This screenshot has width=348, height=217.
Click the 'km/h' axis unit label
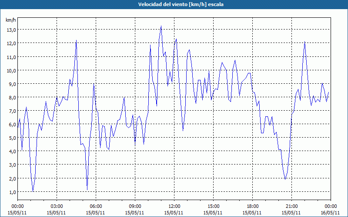coord(10,20)
